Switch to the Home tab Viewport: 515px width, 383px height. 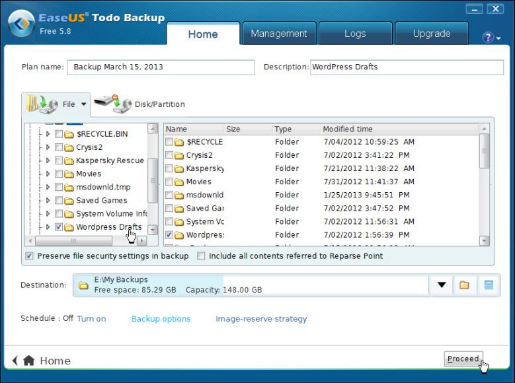tap(203, 34)
